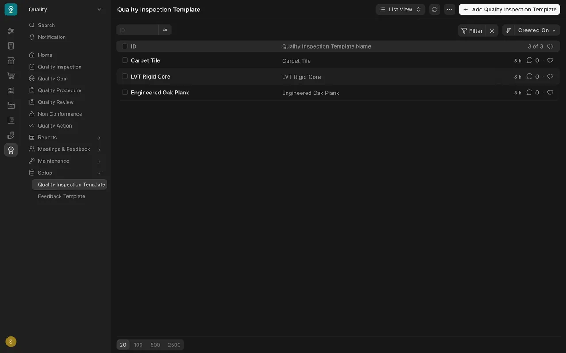Click Add Quality Inspection Template button

click(509, 9)
